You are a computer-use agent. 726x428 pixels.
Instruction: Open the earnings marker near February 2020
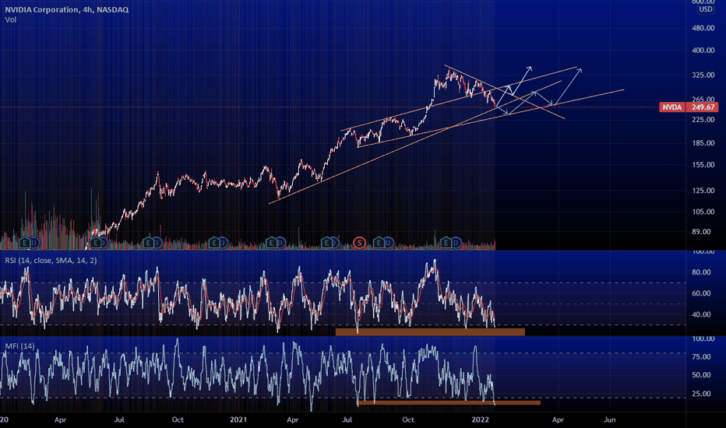point(25,243)
